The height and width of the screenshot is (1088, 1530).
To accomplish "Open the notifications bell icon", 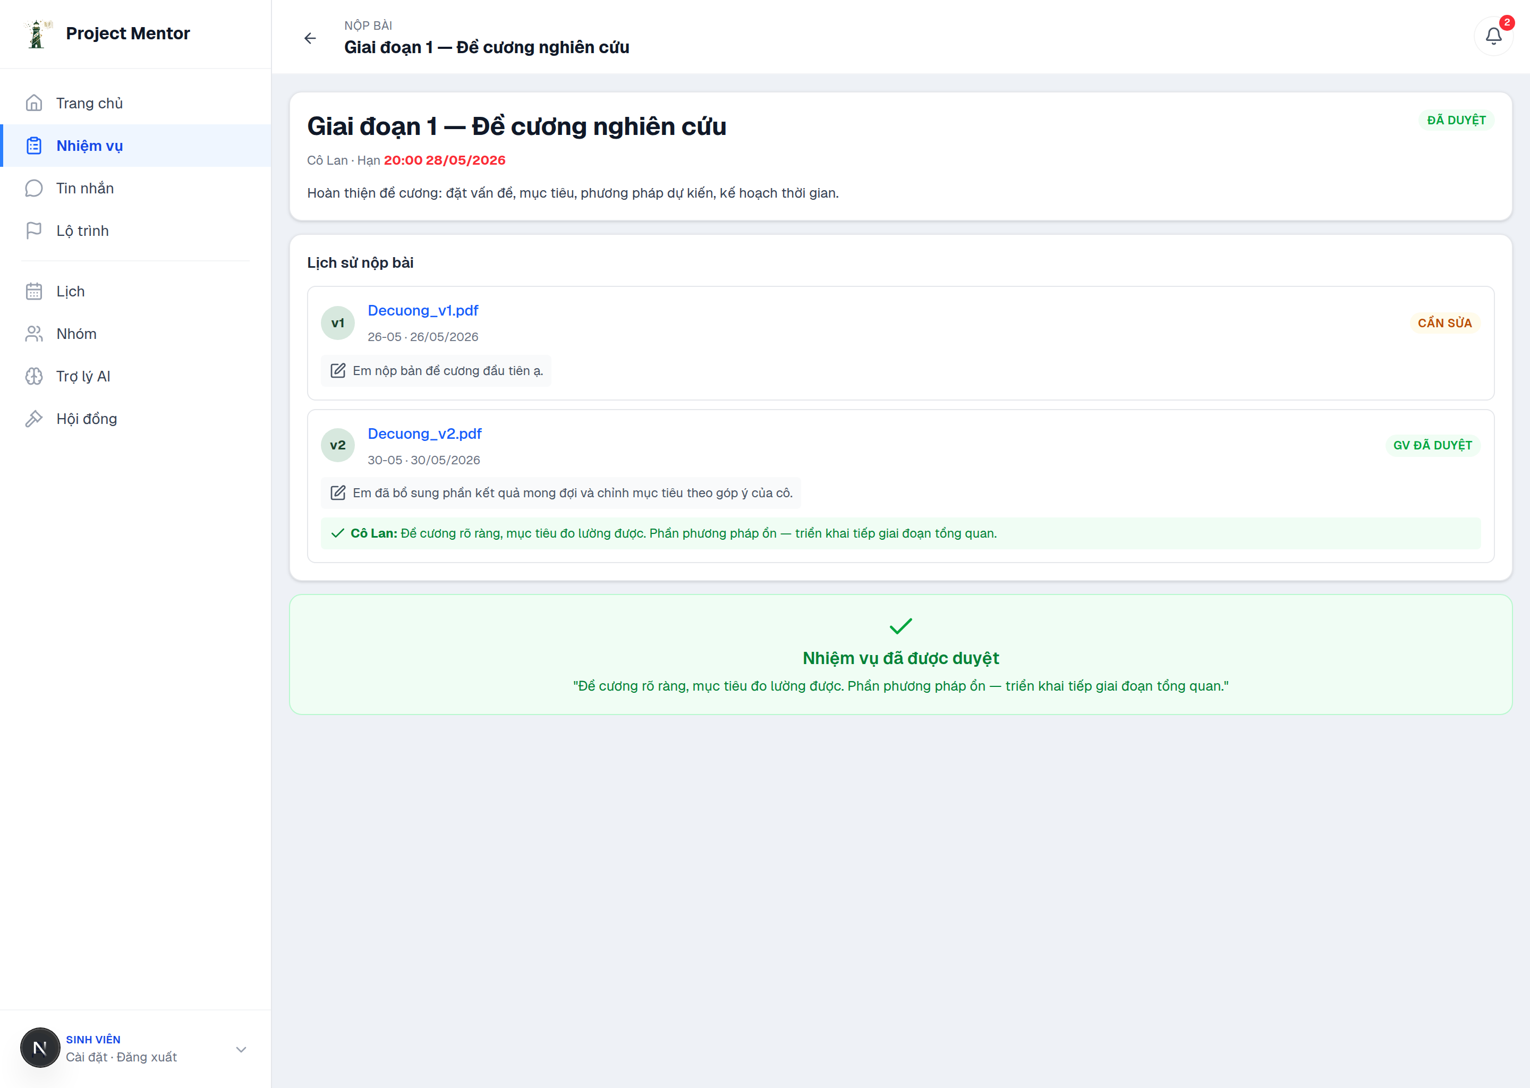I will 1493,36.
